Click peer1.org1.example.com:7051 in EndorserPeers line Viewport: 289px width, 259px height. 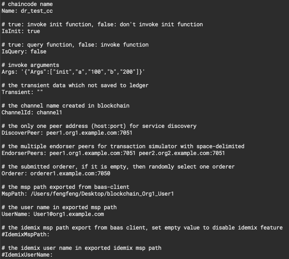pyautogui.click(x=92, y=153)
